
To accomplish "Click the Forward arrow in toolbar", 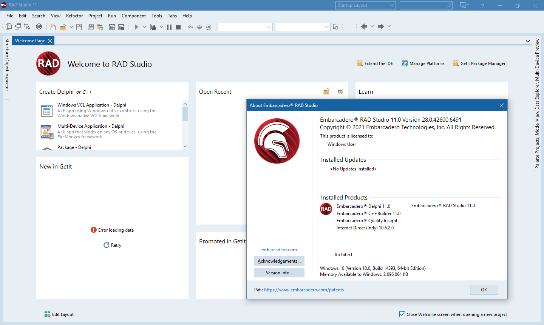I will point(381,26).
